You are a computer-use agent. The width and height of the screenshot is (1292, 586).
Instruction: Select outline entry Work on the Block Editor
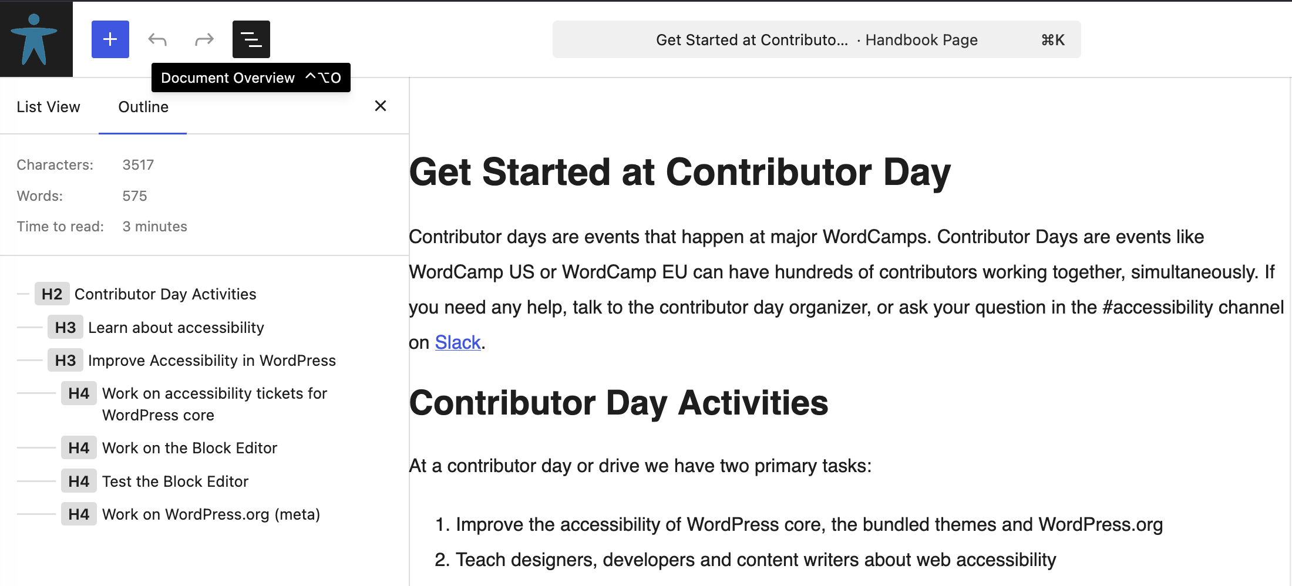[189, 447]
